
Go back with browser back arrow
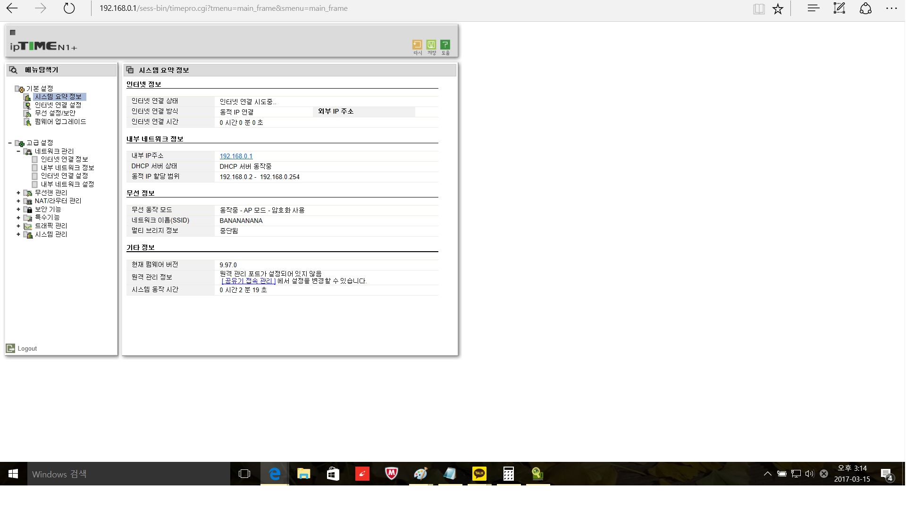click(x=12, y=8)
